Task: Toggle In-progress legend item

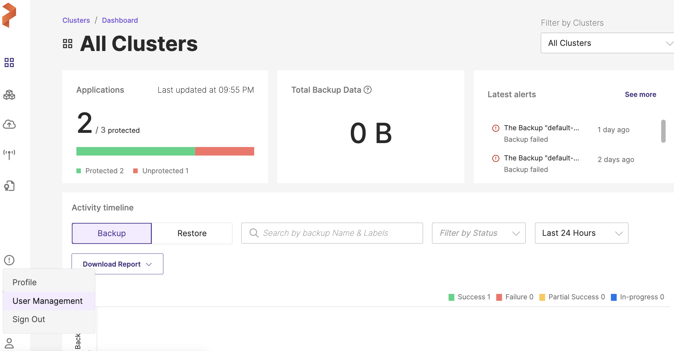Action: point(637,297)
